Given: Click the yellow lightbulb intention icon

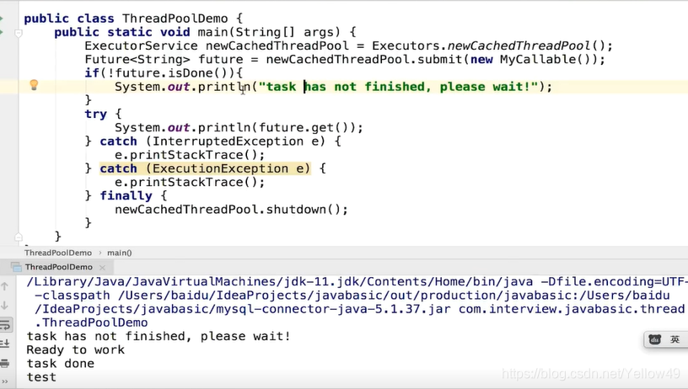Looking at the screenshot, I should click(x=34, y=85).
